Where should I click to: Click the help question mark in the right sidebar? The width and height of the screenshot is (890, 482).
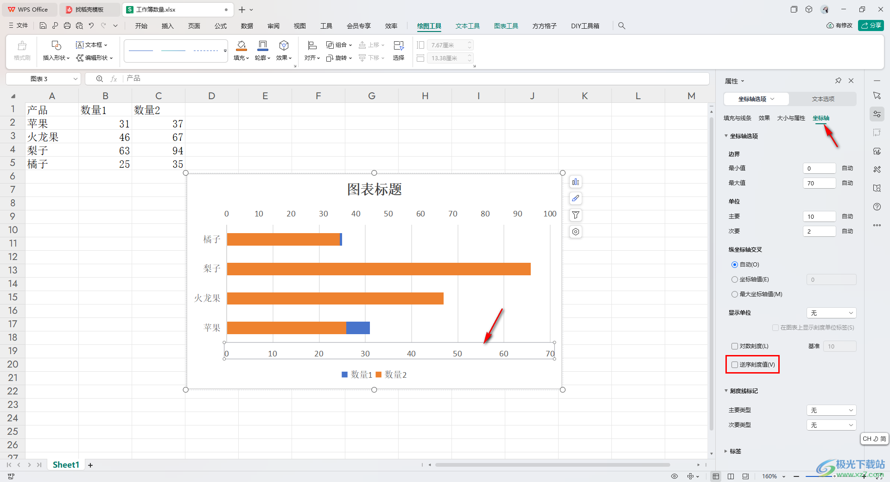877,207
